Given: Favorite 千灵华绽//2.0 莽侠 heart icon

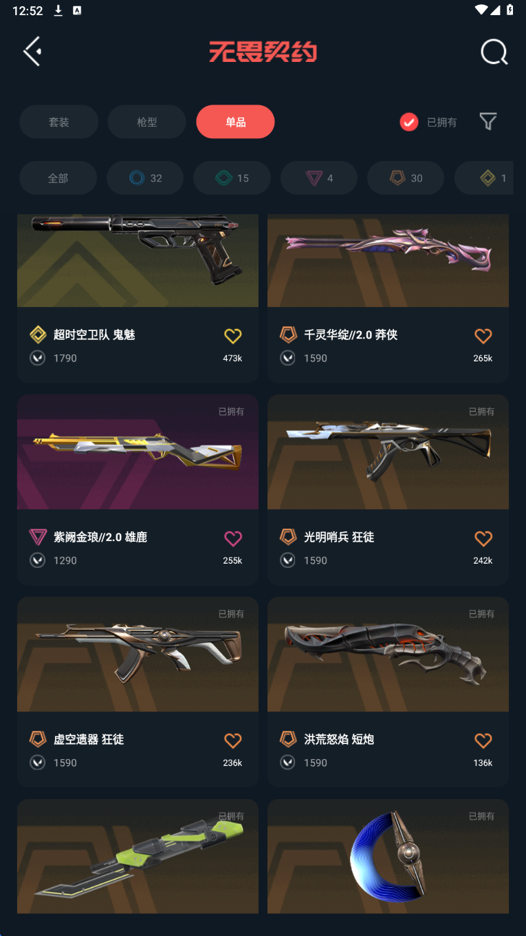Looking at the screenshot, I should point(483,336).
